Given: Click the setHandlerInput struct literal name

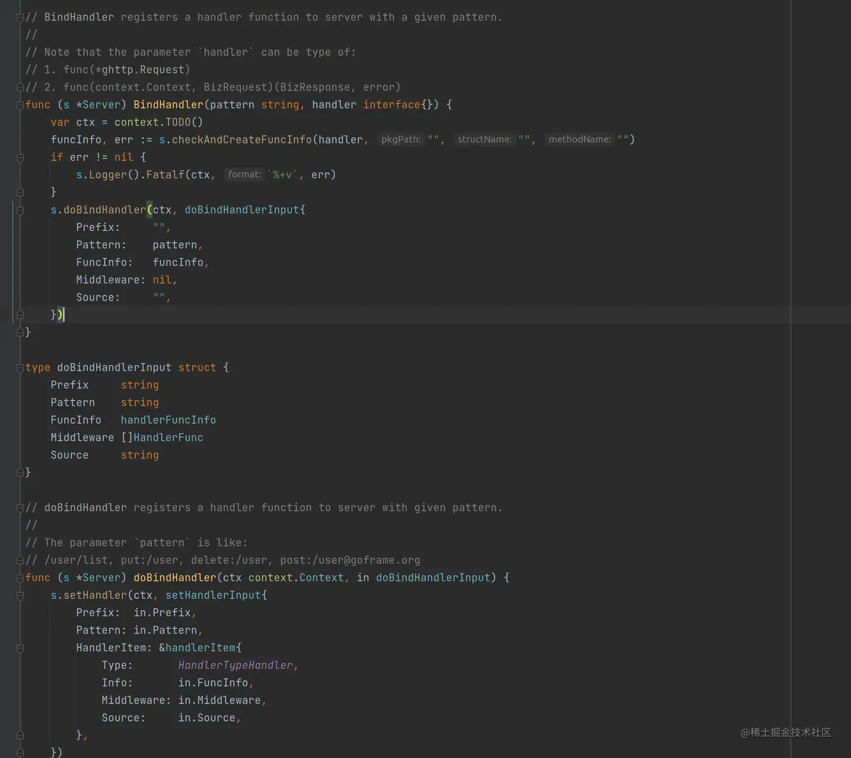Looking at the screenshot, I should (x=213, y=595).
